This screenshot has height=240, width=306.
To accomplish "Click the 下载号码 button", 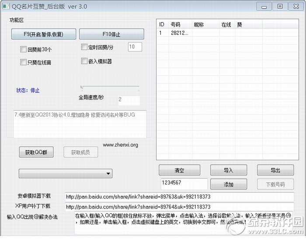I will click(275, 184).
